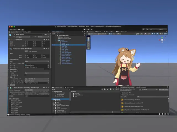Expand AvatarDynamics in Hierarchy
The width and height of the screenshot is (177, 132).
[59, 64]
